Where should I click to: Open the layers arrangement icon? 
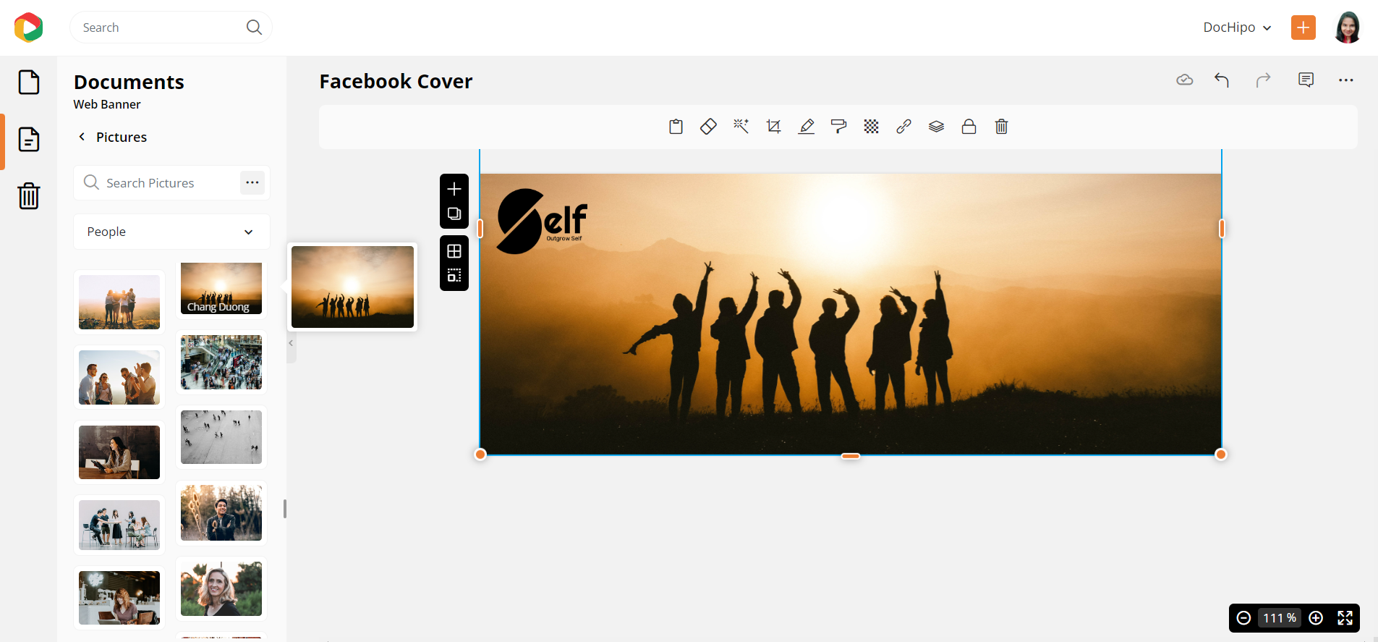(936, 127)
